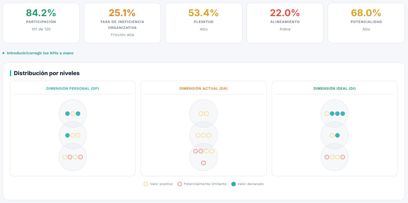Viewport: 408px width, 203px height.
Task: Click the yellow dot in Dimensión Ideal's top circle
Action: [327, 114]
